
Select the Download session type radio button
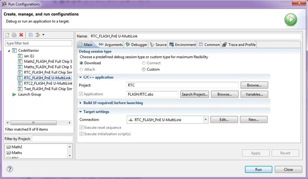pos(81,63)
